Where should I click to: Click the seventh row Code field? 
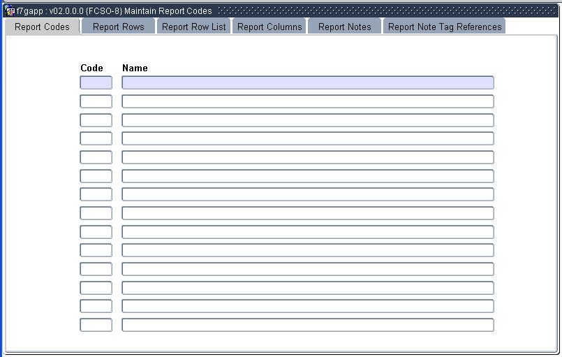click(x=96, y=194)
